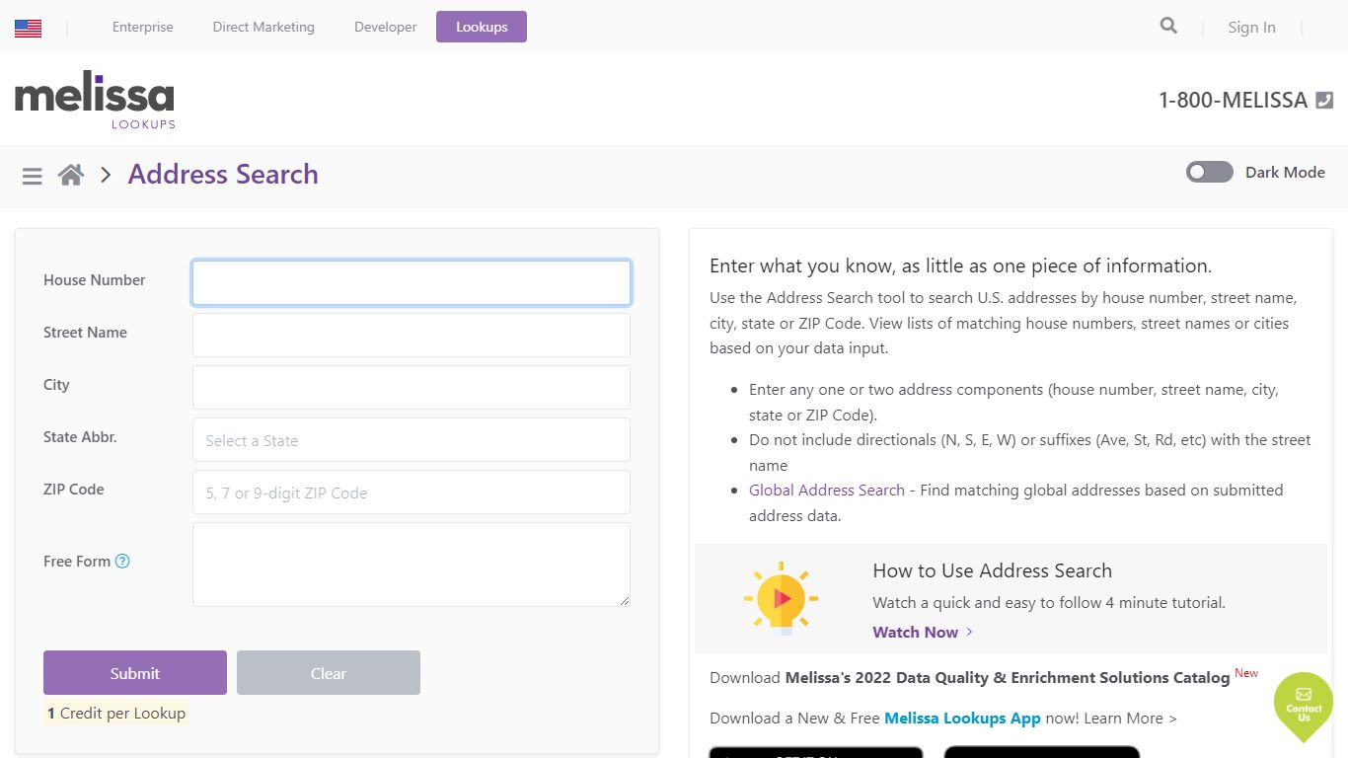
Task: Click into the City field
Action: click(x=412, y=388)
